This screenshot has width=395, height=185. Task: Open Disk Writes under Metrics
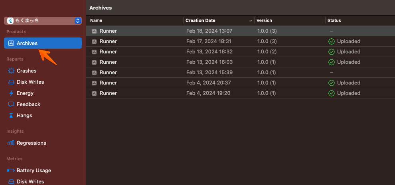30,181
